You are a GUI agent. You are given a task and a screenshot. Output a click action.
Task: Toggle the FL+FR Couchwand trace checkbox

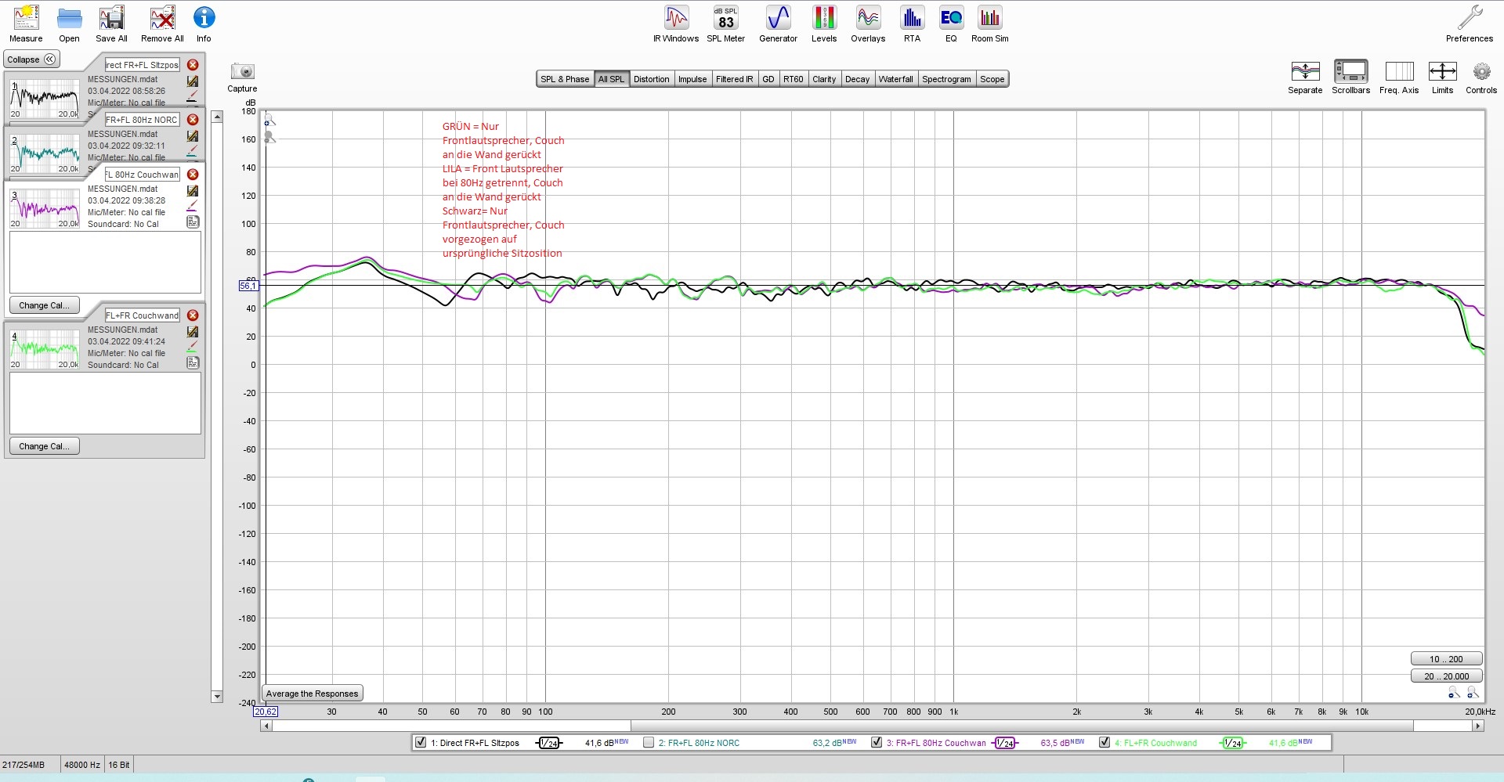pyautogui.click(x=1104, y=742)
